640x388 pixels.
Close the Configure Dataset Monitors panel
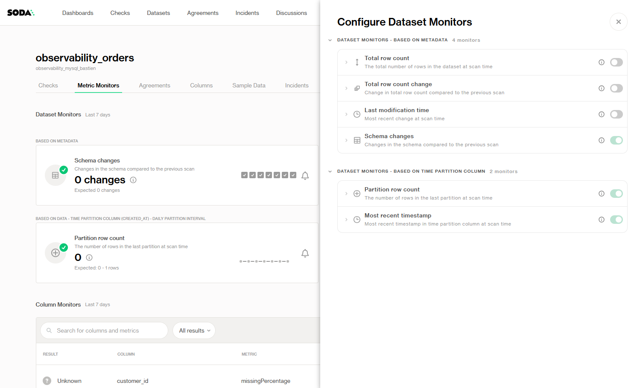(618, 22)
